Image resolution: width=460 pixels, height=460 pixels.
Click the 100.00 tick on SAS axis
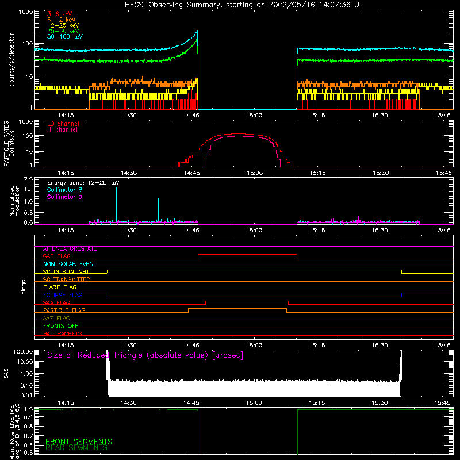coord(23,351)
